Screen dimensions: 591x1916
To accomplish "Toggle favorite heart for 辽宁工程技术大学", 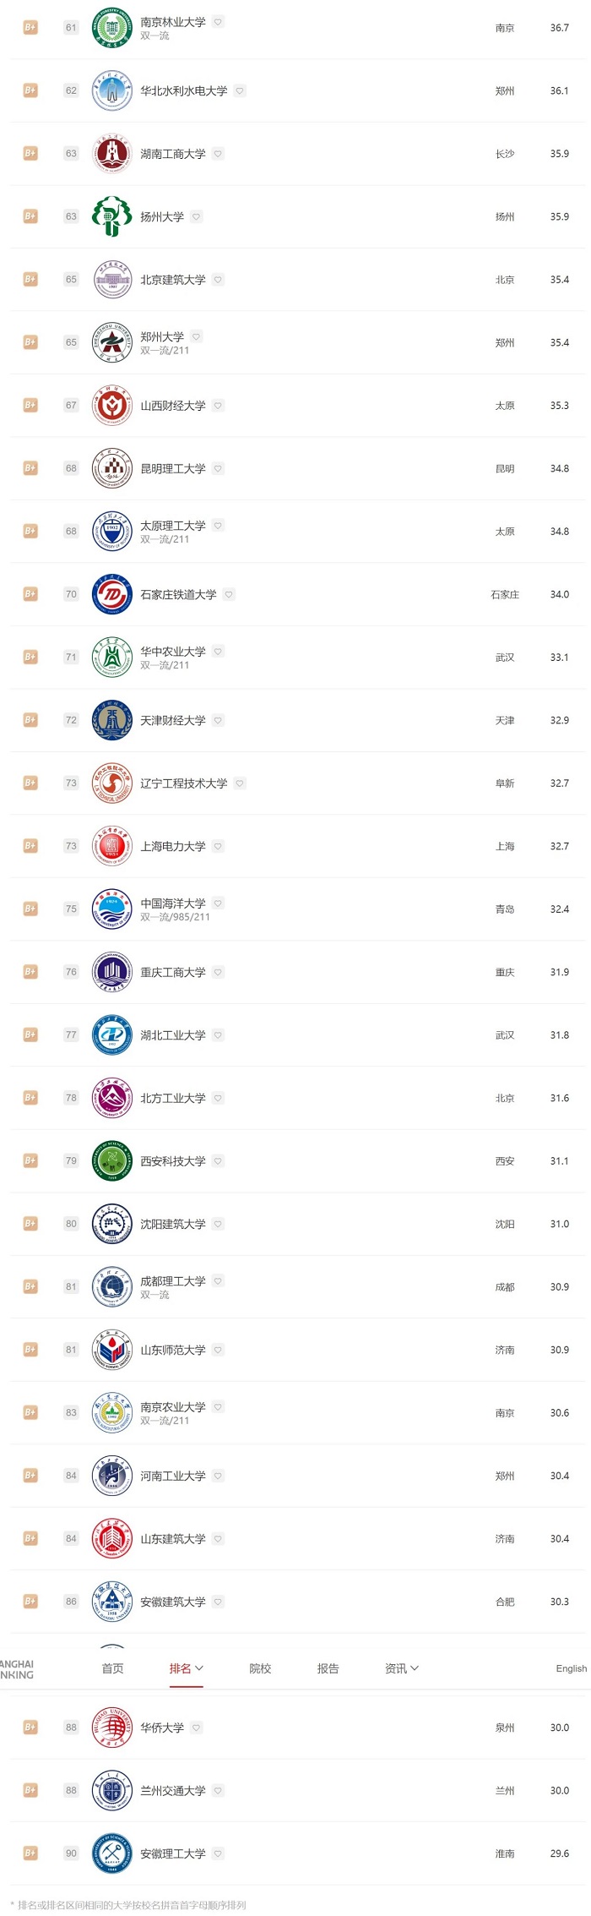I will (x=240, y=783).
